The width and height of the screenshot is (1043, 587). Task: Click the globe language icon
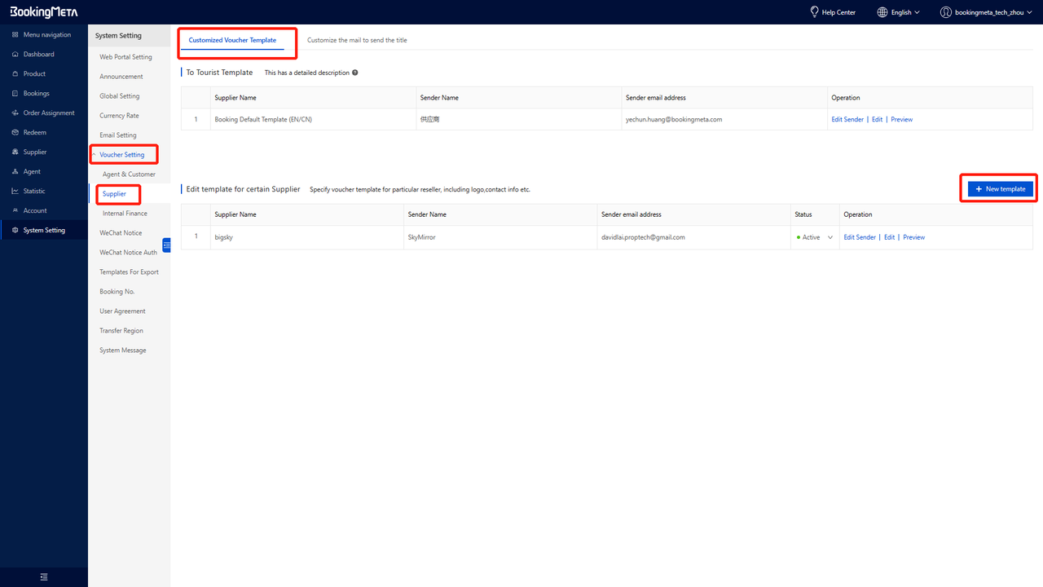pyautogui.click(x=882, y=12)
